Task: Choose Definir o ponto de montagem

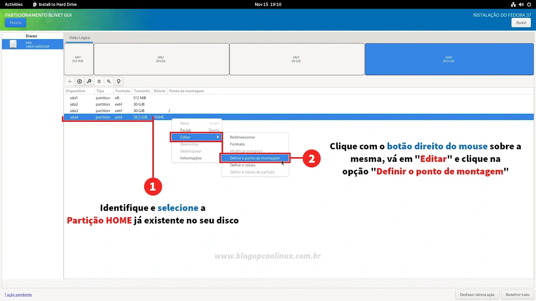Action: 255,158
